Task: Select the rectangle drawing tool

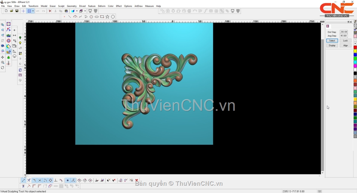Action: [102, 17]
